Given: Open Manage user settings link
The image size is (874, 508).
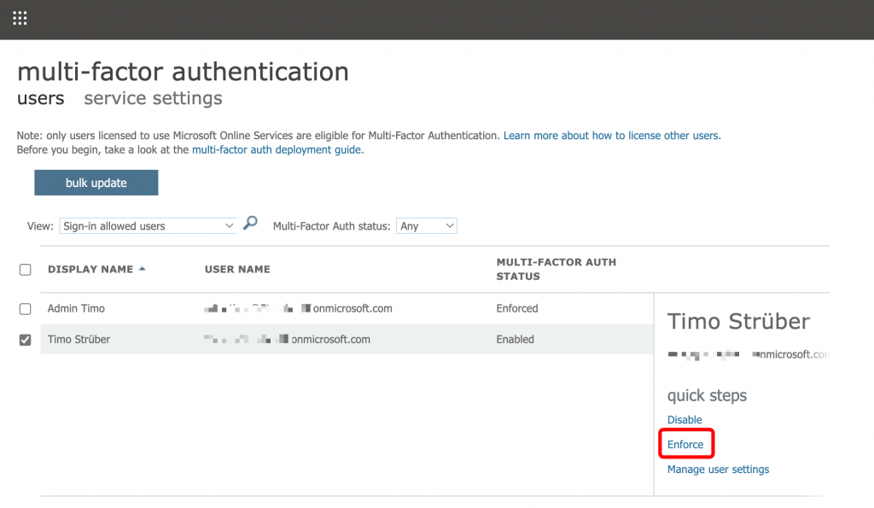Looking at the screenshot, I should tap(718, 470).
